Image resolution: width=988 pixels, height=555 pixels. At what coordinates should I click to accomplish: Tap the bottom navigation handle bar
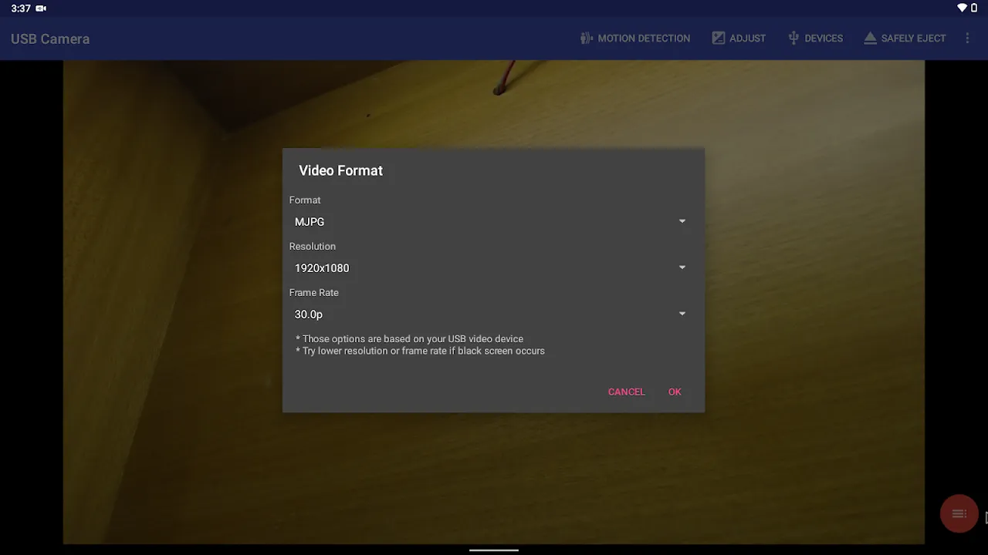494,550
